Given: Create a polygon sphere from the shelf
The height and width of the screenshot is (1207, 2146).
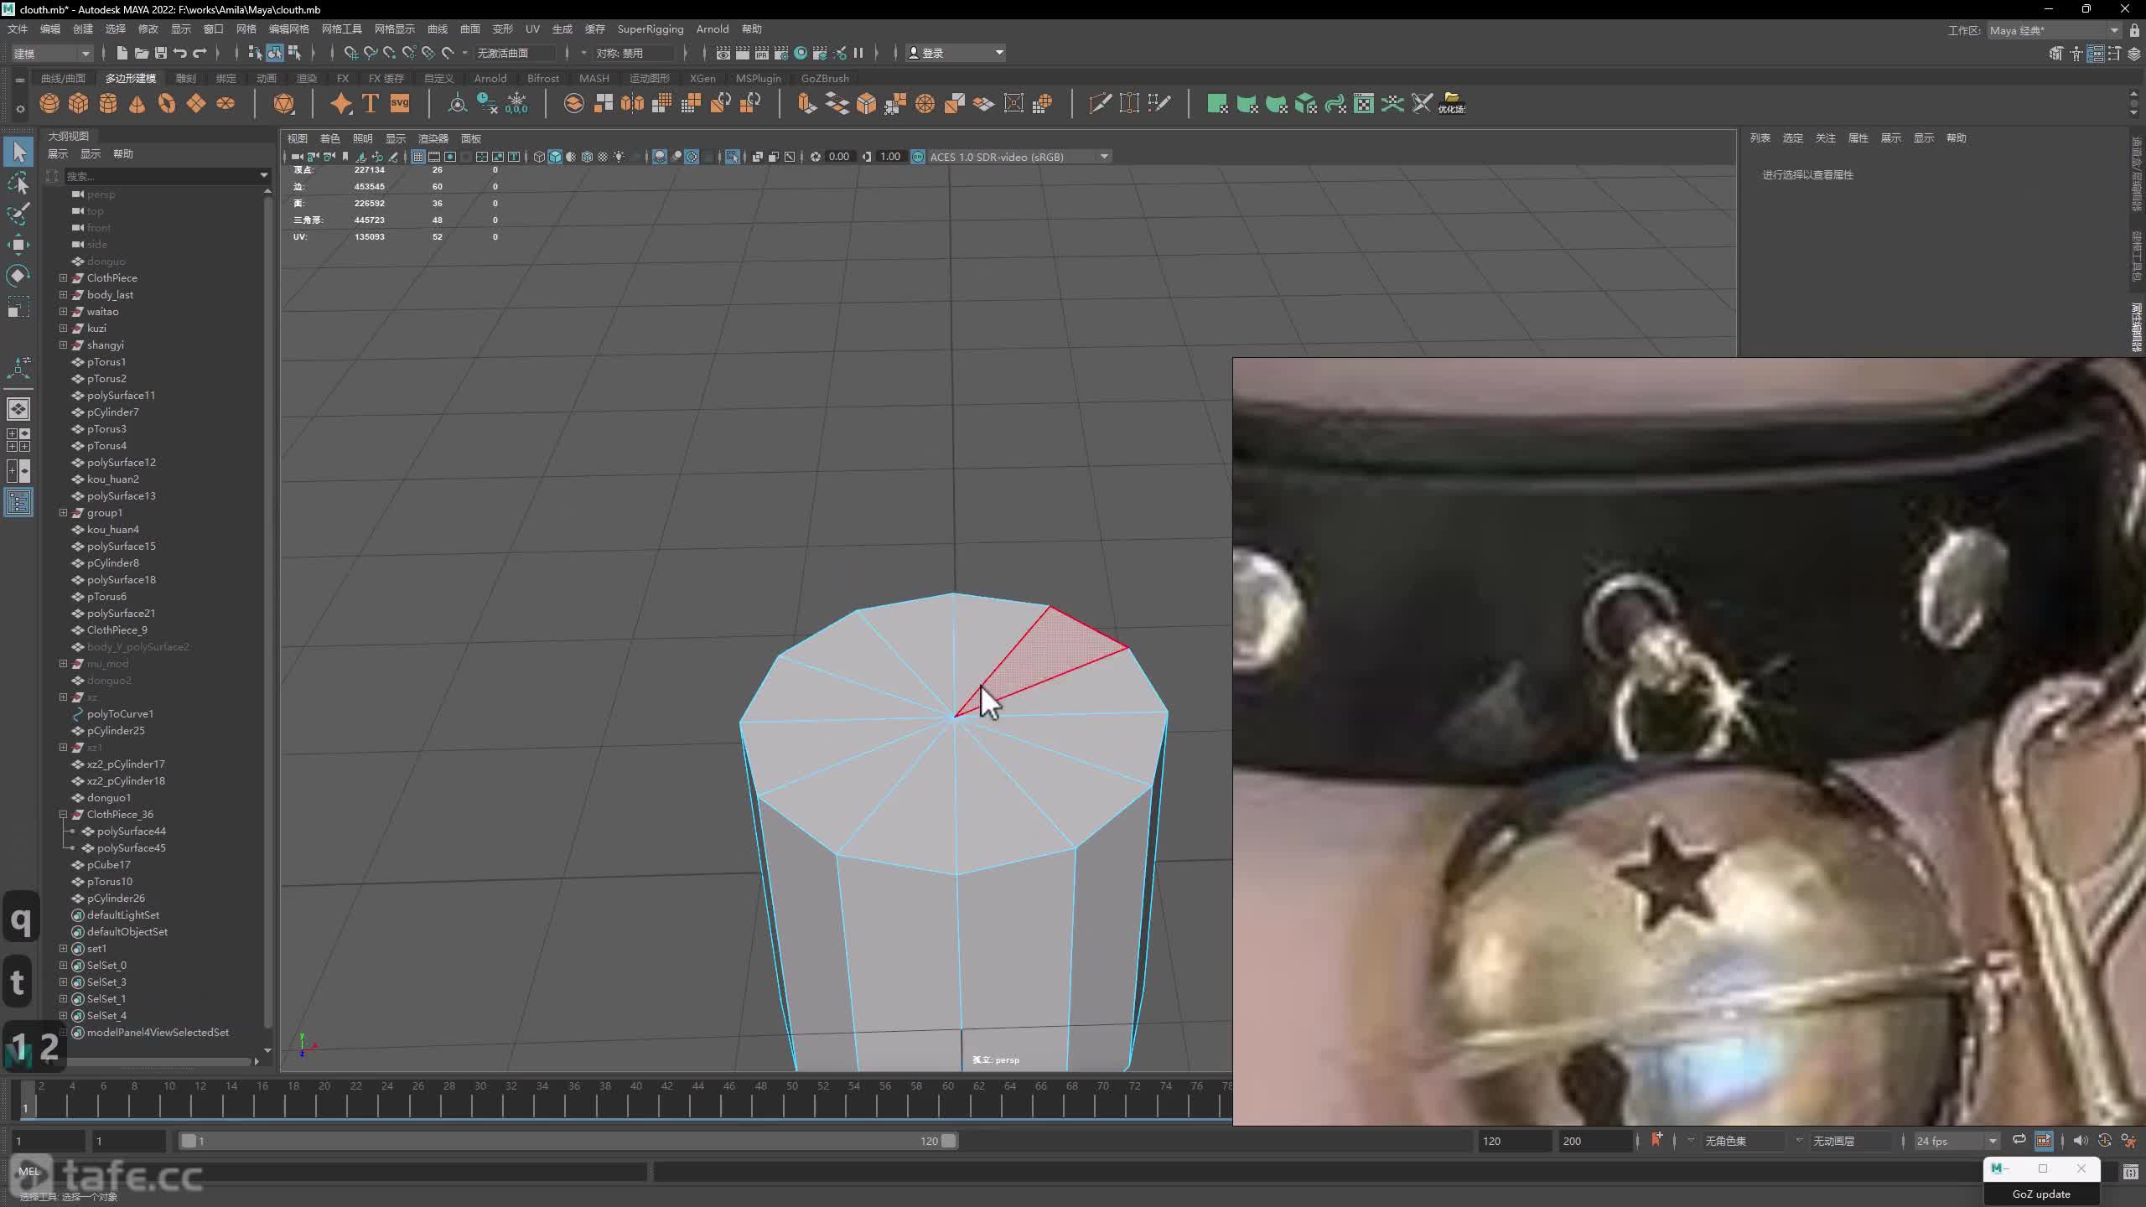Looking at the screenshot, I should pos(49,103).
